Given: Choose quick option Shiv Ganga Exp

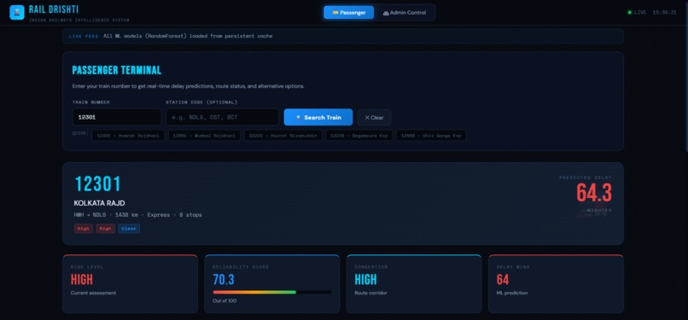Looking at the screenshot, I should pos(431,136).
